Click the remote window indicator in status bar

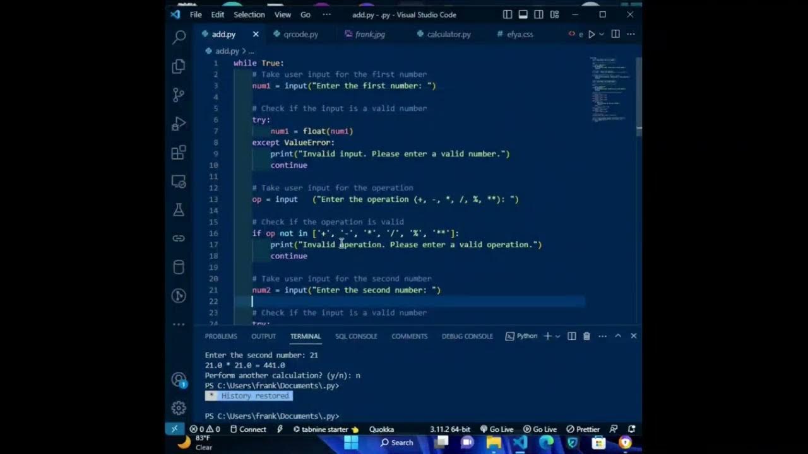pyautogui.click(x=174, y=429)
